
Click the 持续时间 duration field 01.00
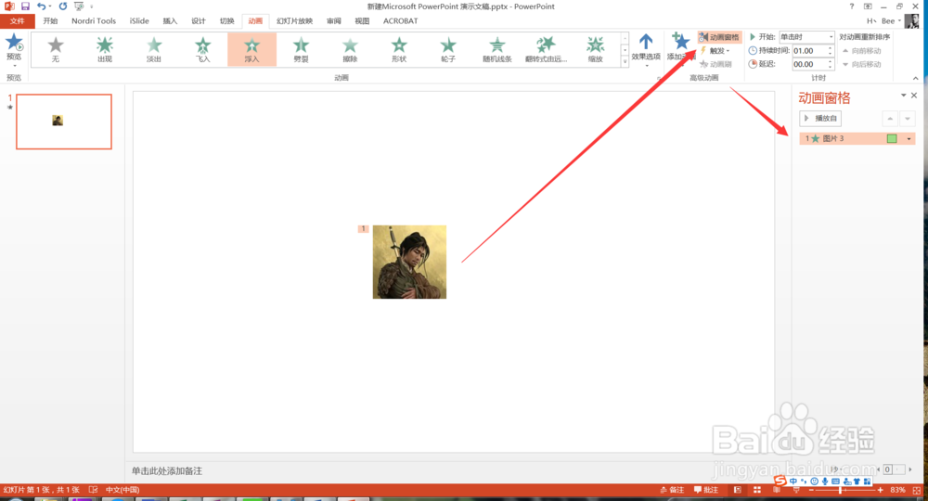[x=809, y=51]
